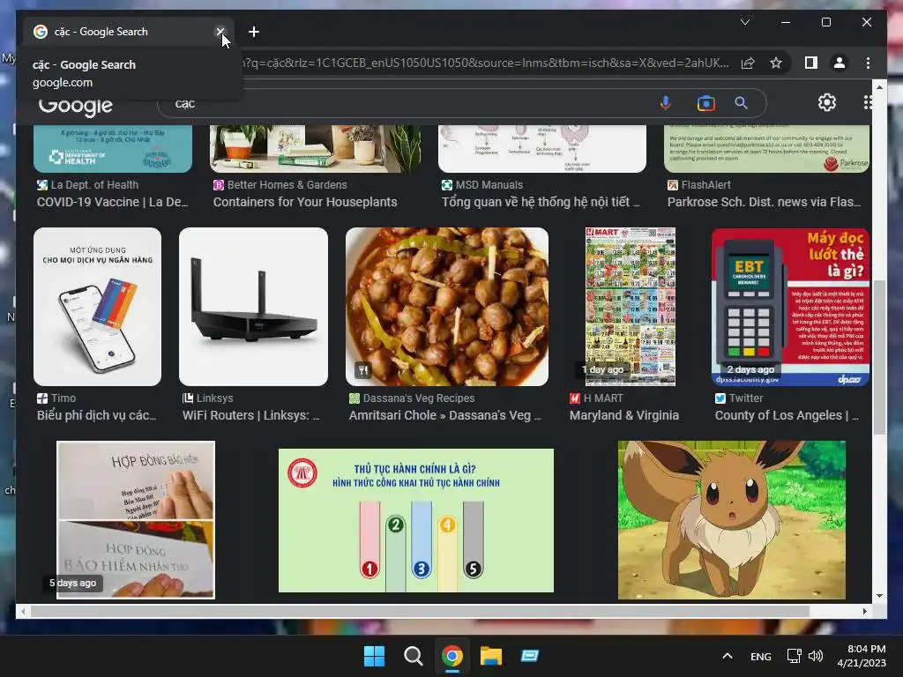Click the Linksys router image
Viewport: 903px width, 677px height.
pyautogui.click(x=253, y=307)
